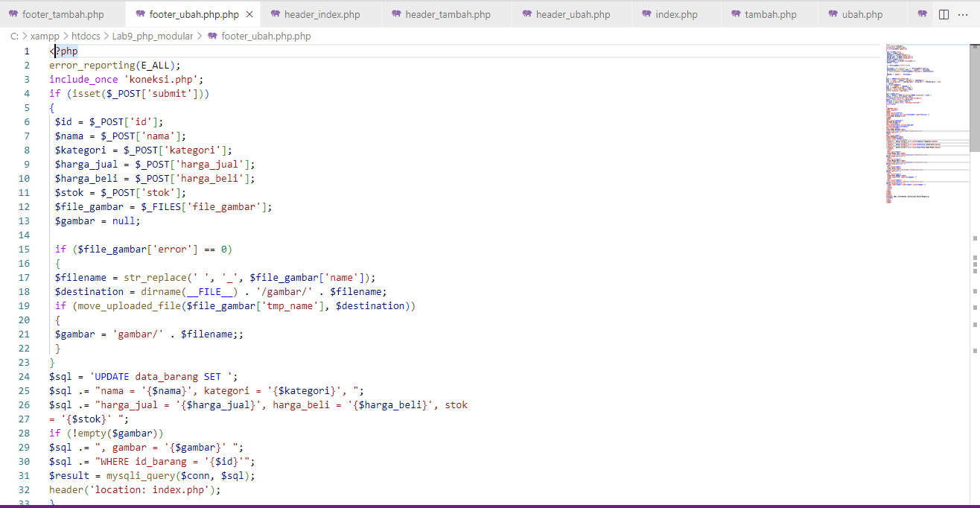The width and height of the screenshot is (980, 508).
Task: Click the PHP elephant icon on the active tab
Action: point(139,13)
